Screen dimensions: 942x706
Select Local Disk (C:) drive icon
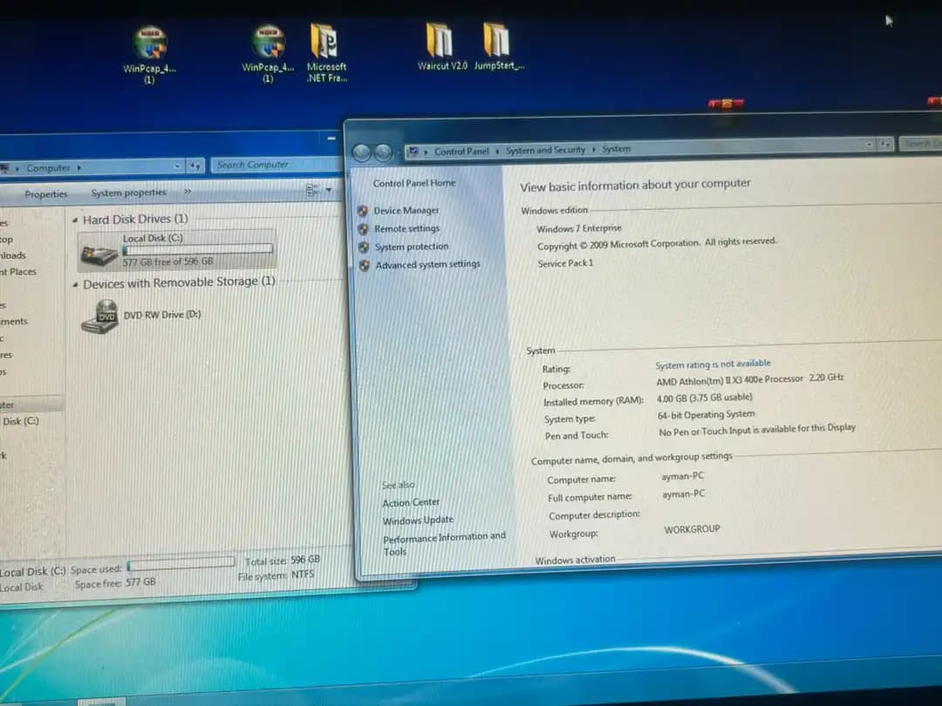(x=99, y=255)
